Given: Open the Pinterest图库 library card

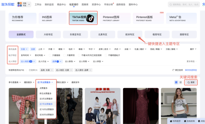Looking at the screenshot, I should [x=115, y=18].
